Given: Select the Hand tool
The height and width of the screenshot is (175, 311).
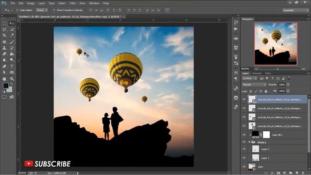Looking at the screenshot, I should pyautogui.click(x=4, y=79).
